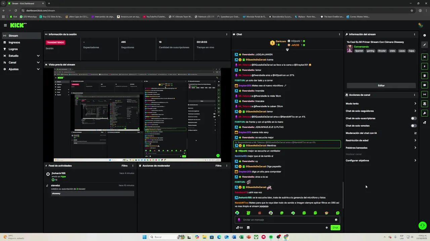Open the Windows Start menu
Screen dimensions: 430x241
(x=144, y=237)
